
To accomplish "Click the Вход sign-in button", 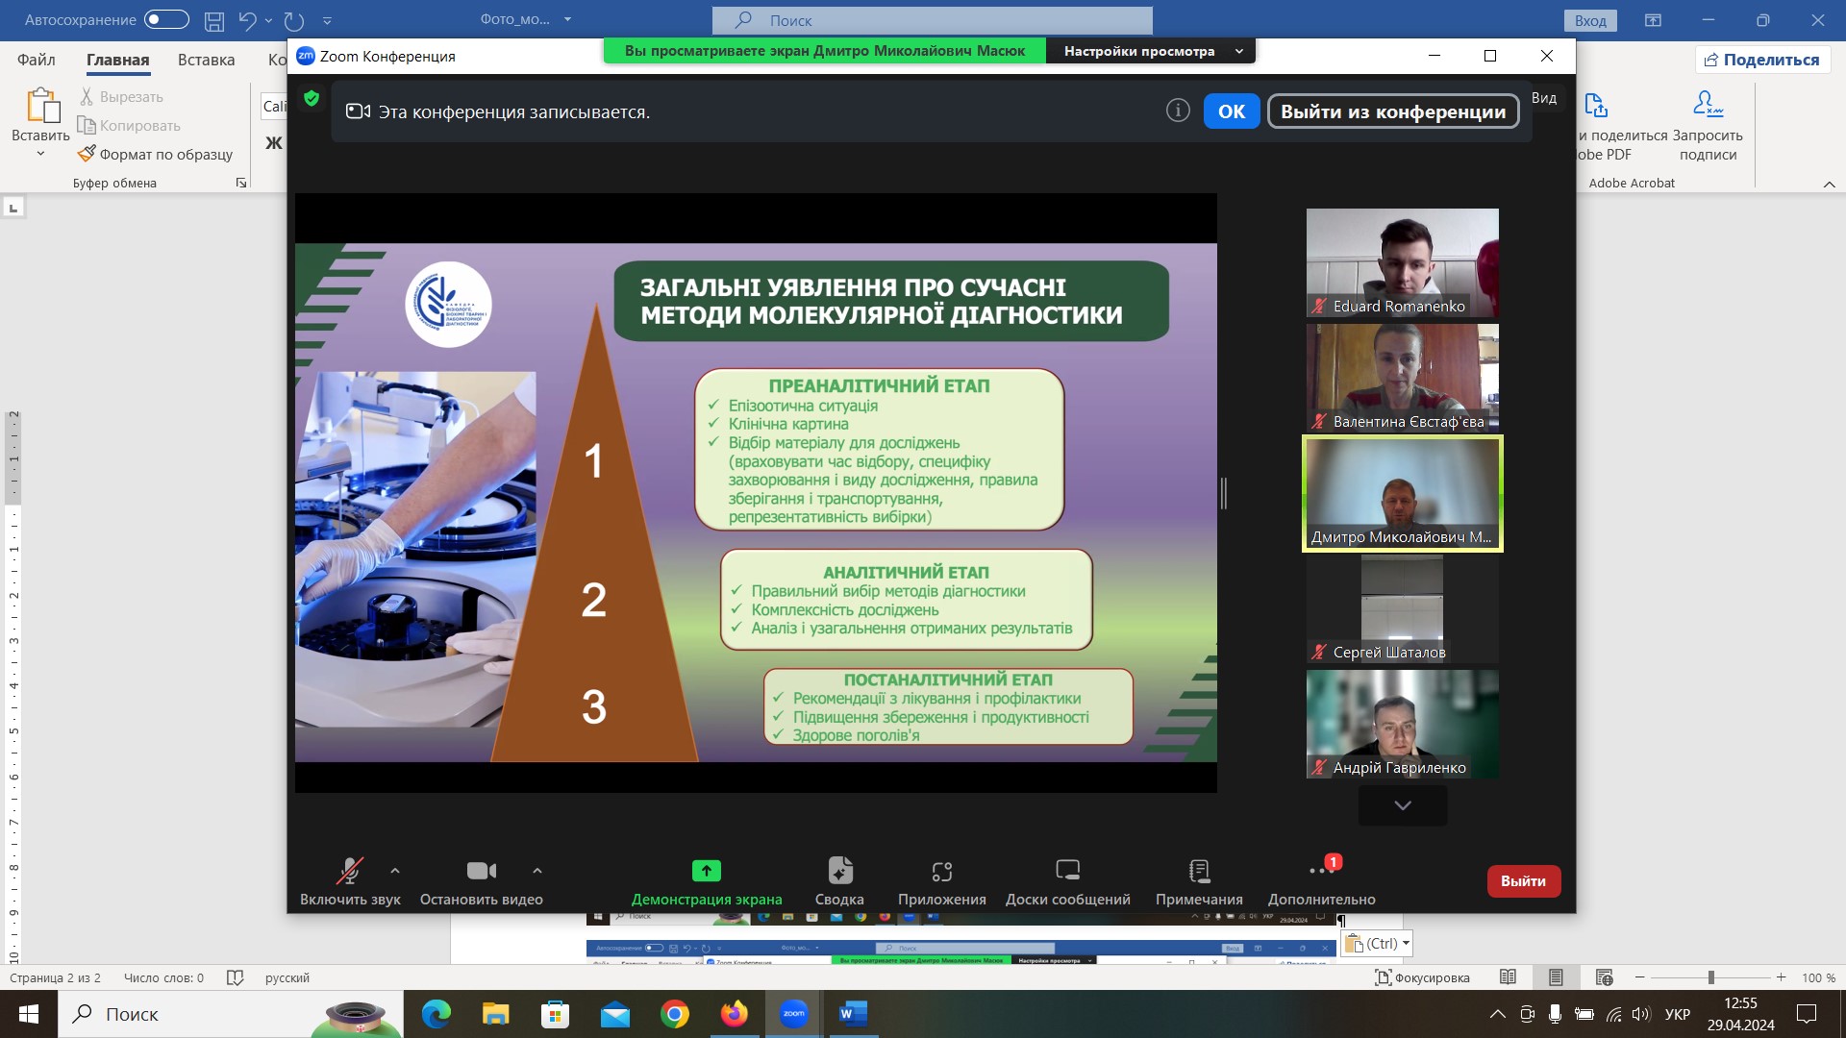I will (1590, 20).
